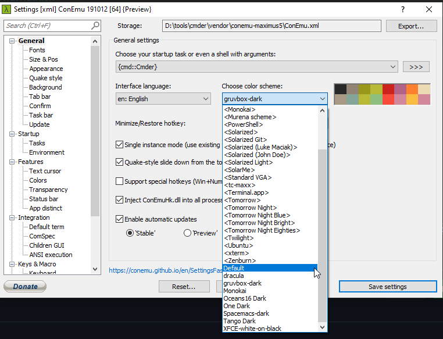
Task: Open the Status bar settings page
Action: 44,199
